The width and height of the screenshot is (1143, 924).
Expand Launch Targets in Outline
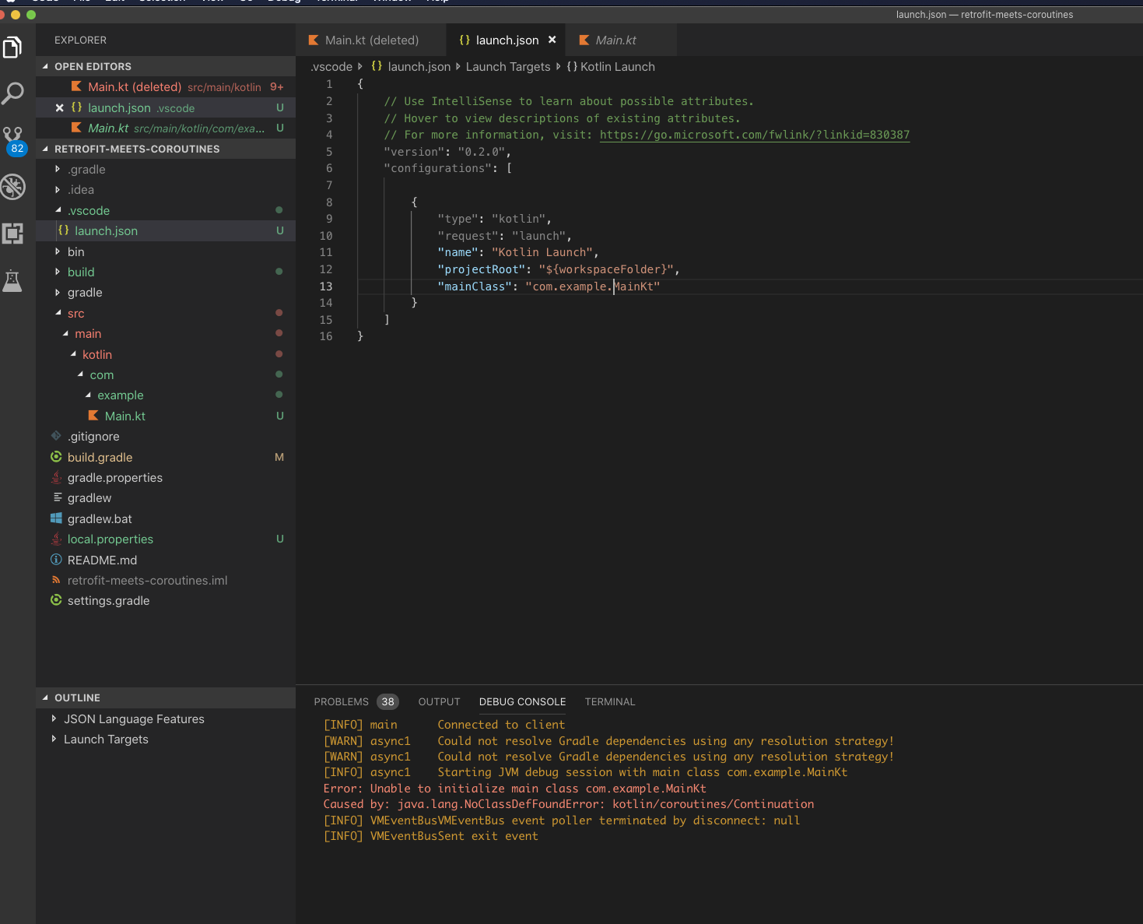[x=54, y=739]
